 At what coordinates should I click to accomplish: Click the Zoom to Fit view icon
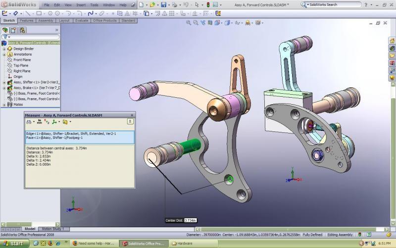(189, 23)
